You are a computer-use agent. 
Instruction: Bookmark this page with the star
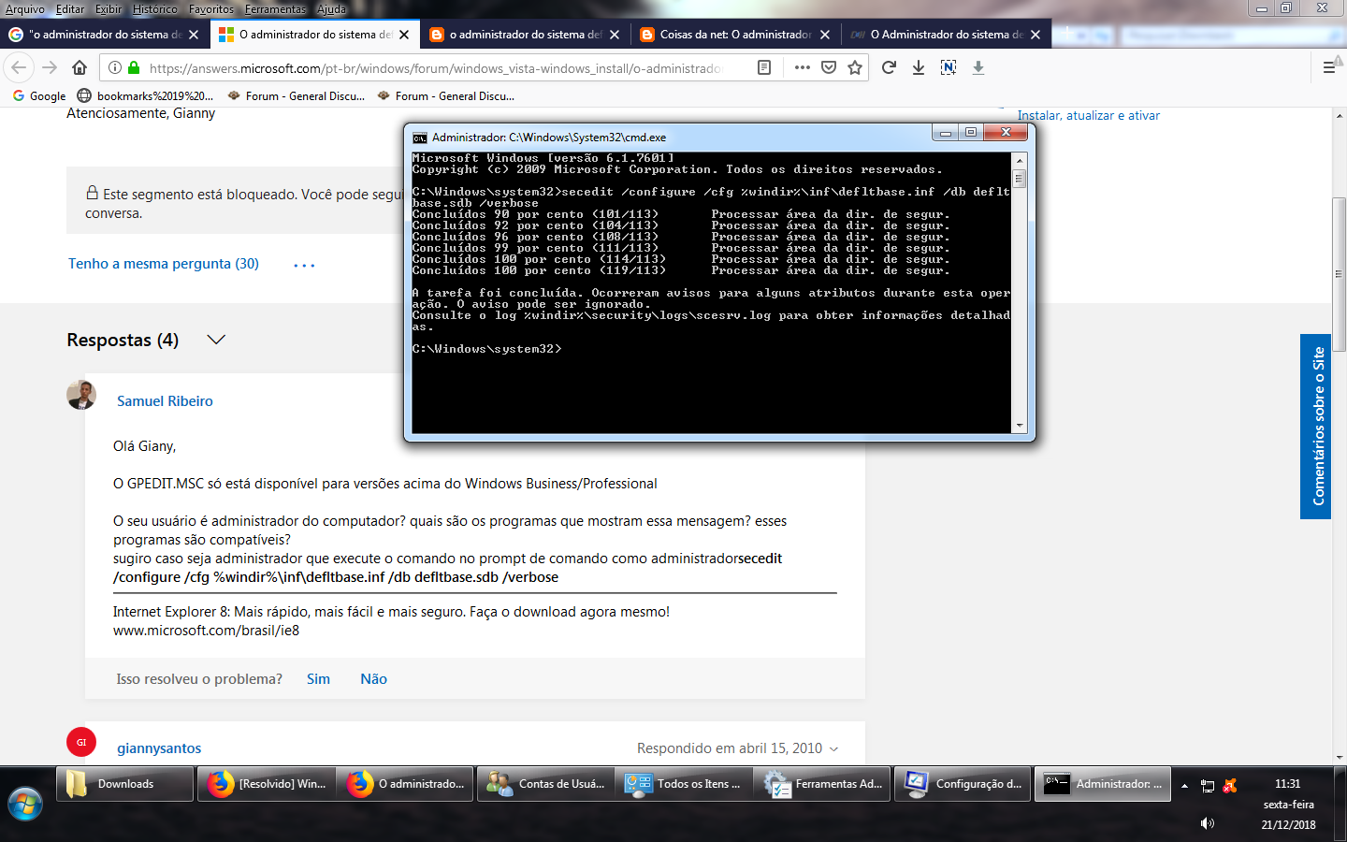[x=855, y=67]
